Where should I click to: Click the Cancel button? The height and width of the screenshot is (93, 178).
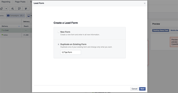[x=134, y=89]
